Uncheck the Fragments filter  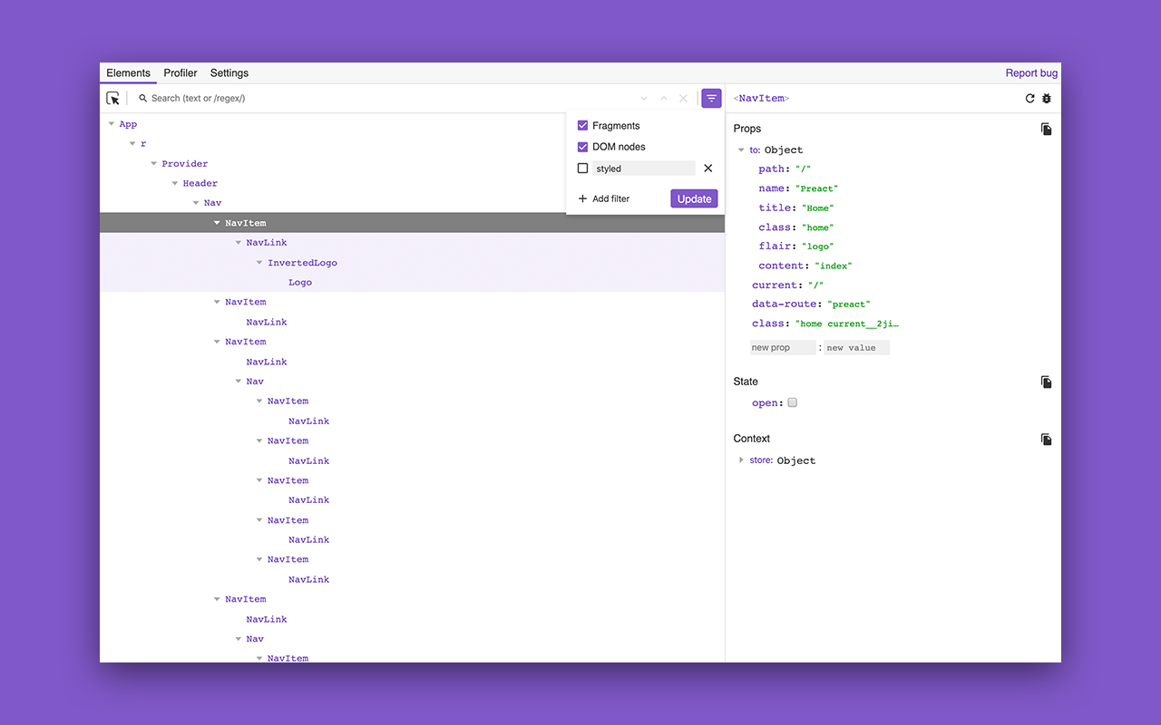tap(582, 125)
